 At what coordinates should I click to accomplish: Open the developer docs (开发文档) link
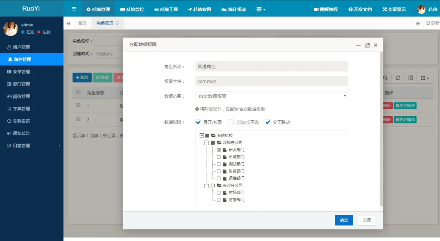coord(360,9)
